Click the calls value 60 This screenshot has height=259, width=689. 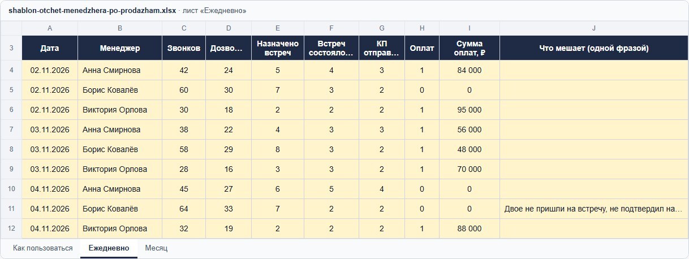coord(184,90)
